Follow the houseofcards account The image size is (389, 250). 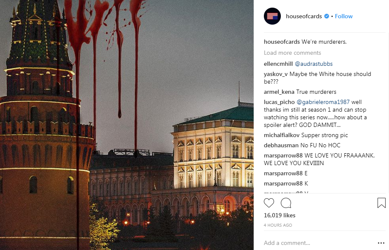(x=344, y=16)
